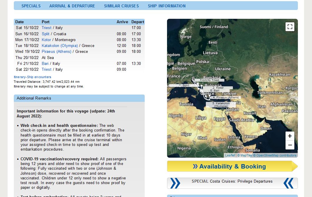This screenshot has height=197, width=312.
Task: Click left chevrons on Costa Special banner
Action: pos(175,183)
